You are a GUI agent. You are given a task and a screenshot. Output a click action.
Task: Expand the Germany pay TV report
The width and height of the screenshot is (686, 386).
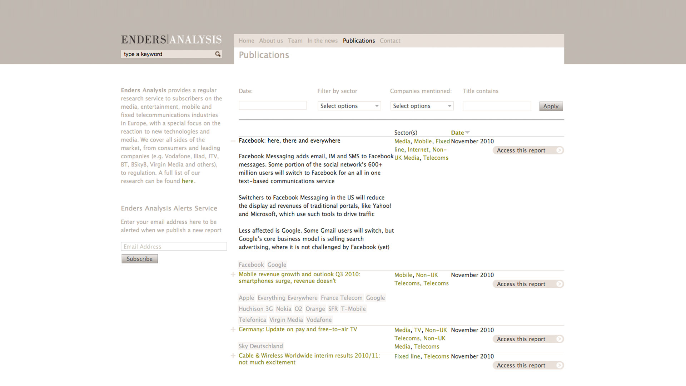tap(233, 330)
